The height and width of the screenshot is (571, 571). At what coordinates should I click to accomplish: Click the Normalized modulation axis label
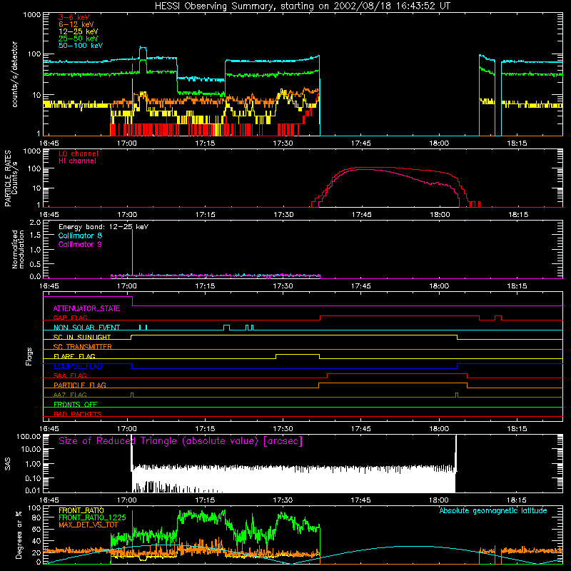pos(18,249)
